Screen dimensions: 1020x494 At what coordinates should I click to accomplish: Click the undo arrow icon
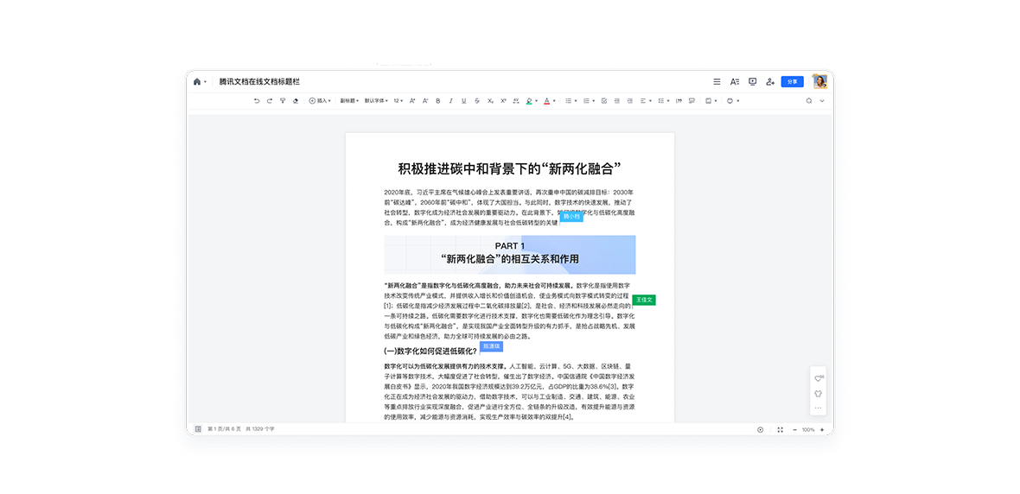tap(257, 101)
